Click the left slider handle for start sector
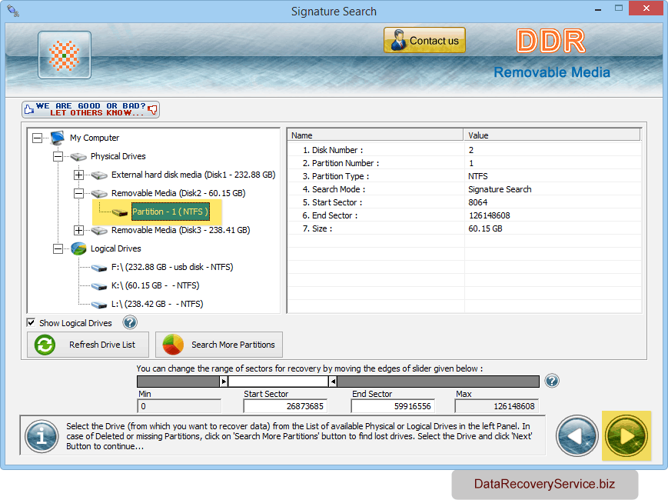Viewport: 668px width, 500px height. pyautogui.click(x=224, y=382)
